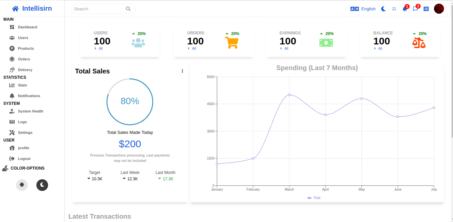Click the Orders icon in sidebar

coord(12,59)
